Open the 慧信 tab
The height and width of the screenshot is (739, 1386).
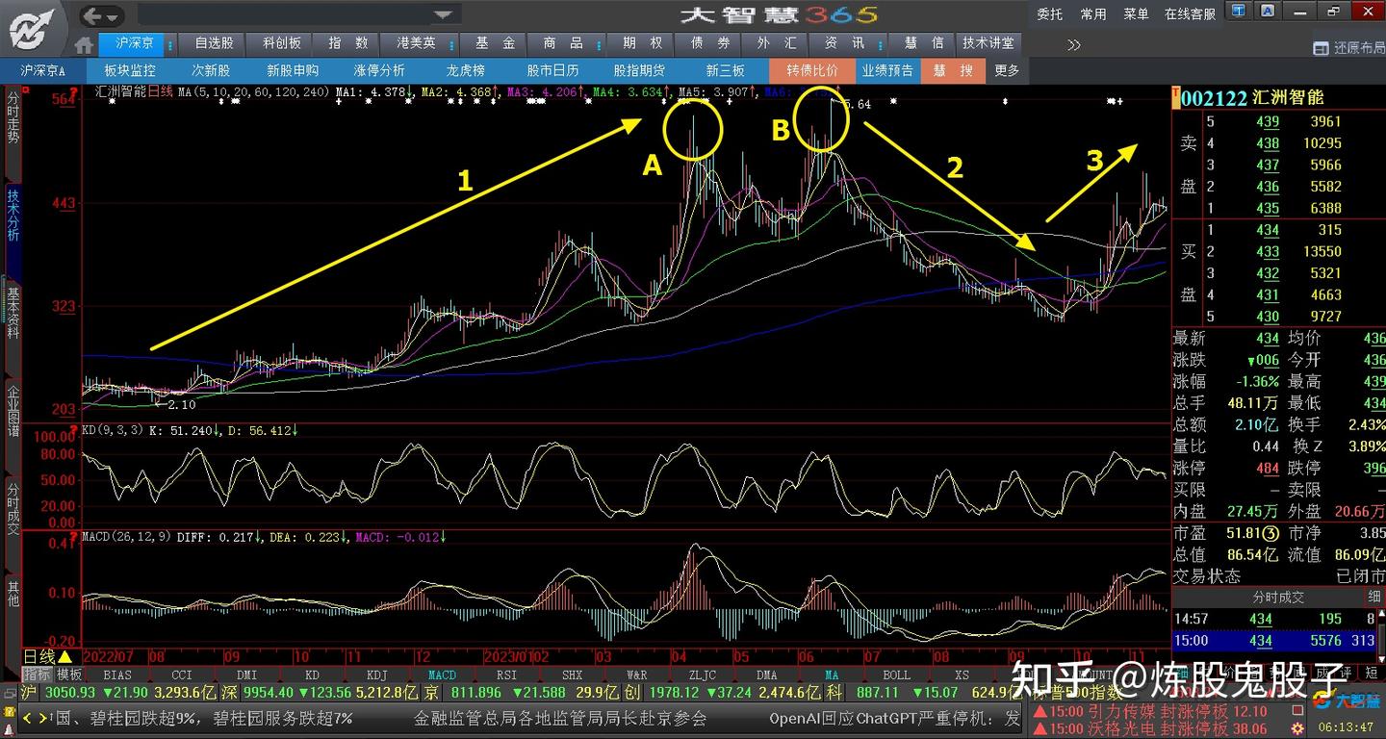pos(924,43)
